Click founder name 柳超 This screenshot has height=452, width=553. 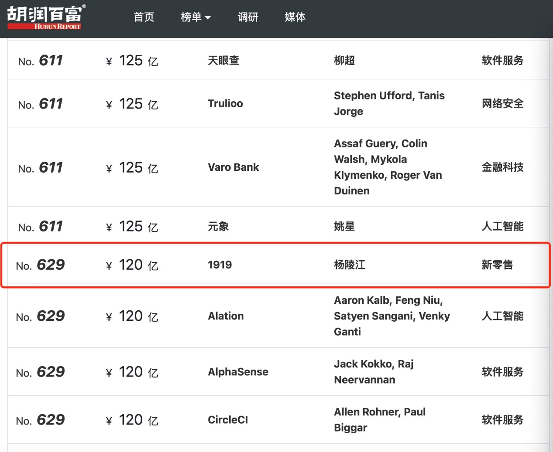tap(344, 60)
